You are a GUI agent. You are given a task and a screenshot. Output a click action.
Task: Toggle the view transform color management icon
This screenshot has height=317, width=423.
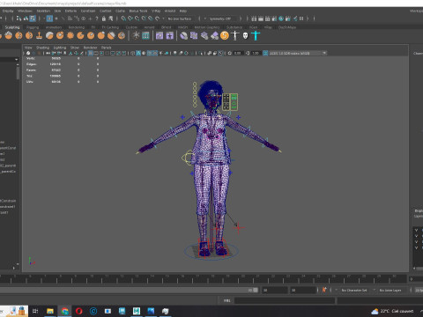click(x=265, y=53)
